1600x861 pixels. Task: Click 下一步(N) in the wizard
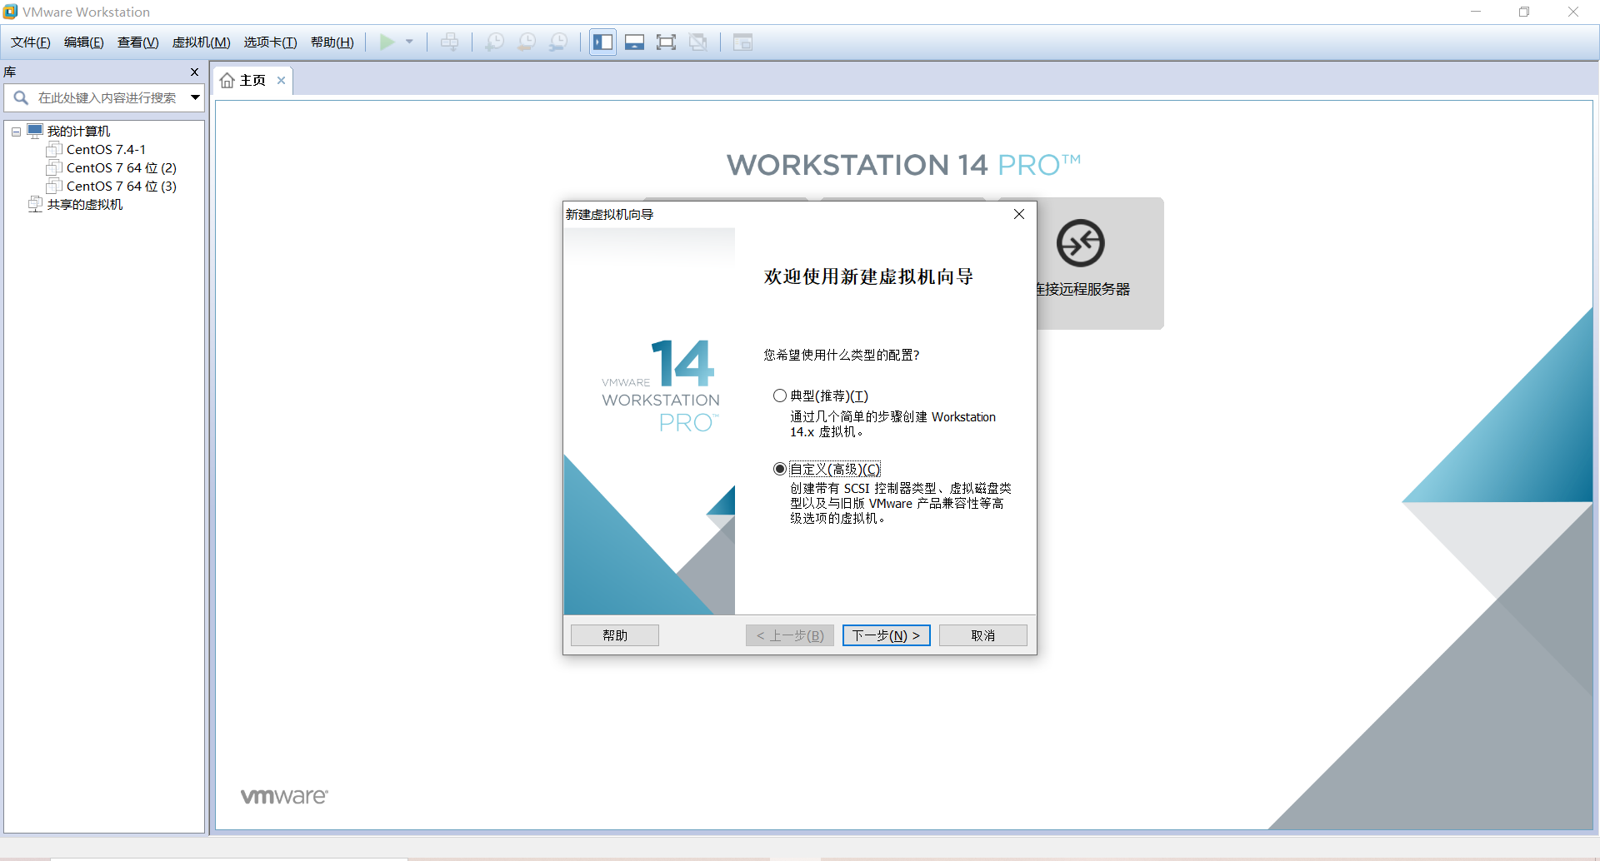coord(886,635)
